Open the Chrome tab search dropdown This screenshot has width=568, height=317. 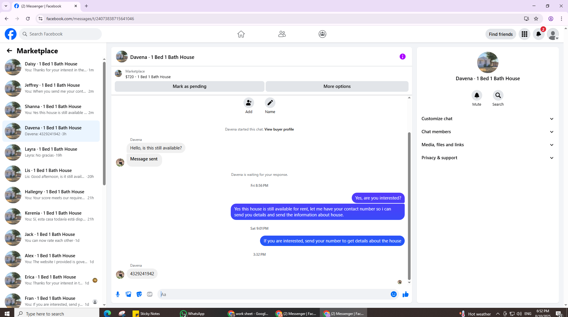click(x=6, y=6)
